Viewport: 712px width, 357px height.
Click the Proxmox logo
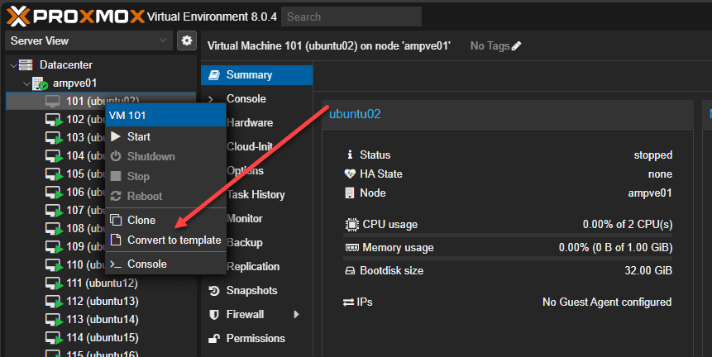(76, 17)
